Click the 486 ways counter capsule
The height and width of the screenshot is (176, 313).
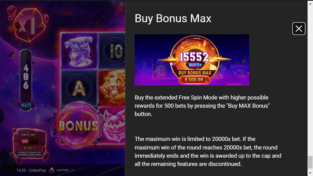coord(26,79)
